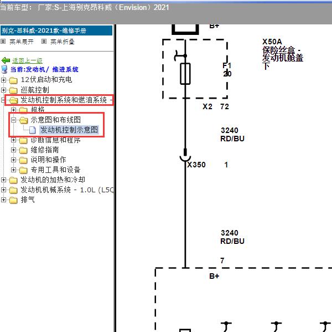The height and width of the screenshot is (332, 332).
Task: Click the 诊断信息和程序 folder icon
Action: click(x=23, y=140)
